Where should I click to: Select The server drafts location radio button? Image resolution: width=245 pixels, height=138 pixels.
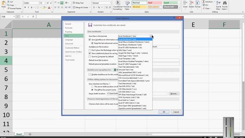point(92,87)
